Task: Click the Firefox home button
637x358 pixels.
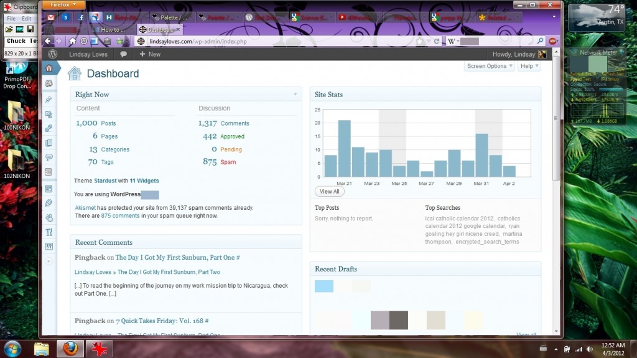Action: click(72, 41)
